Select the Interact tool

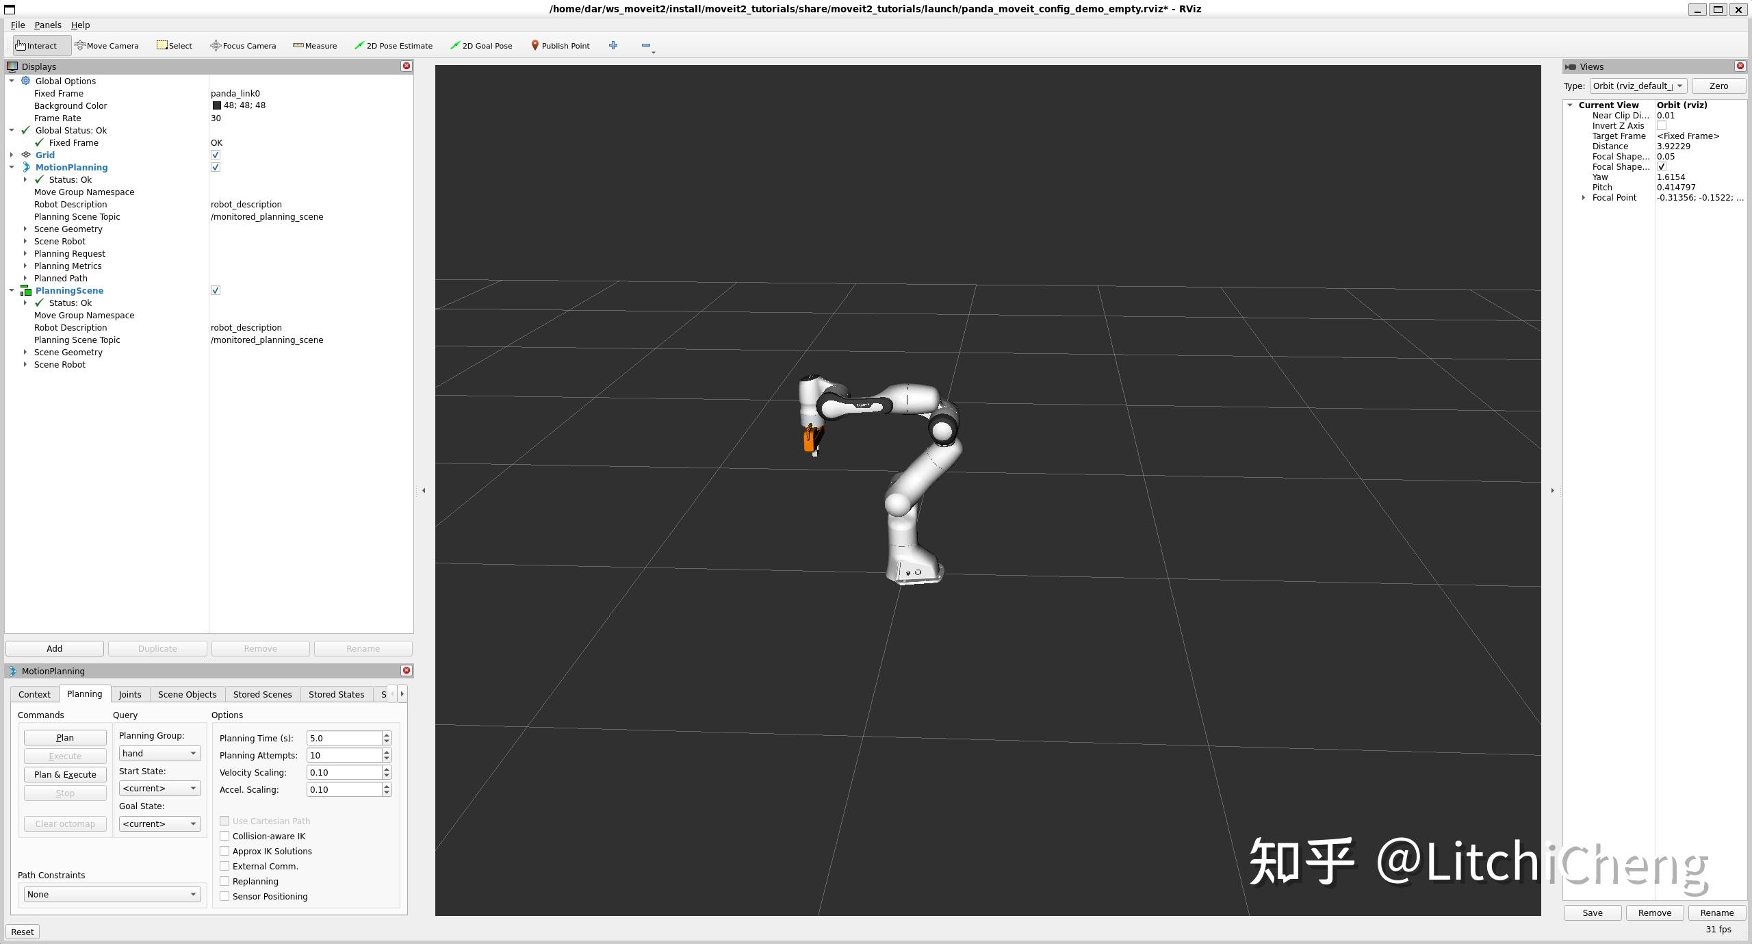[x=38, y=45]
